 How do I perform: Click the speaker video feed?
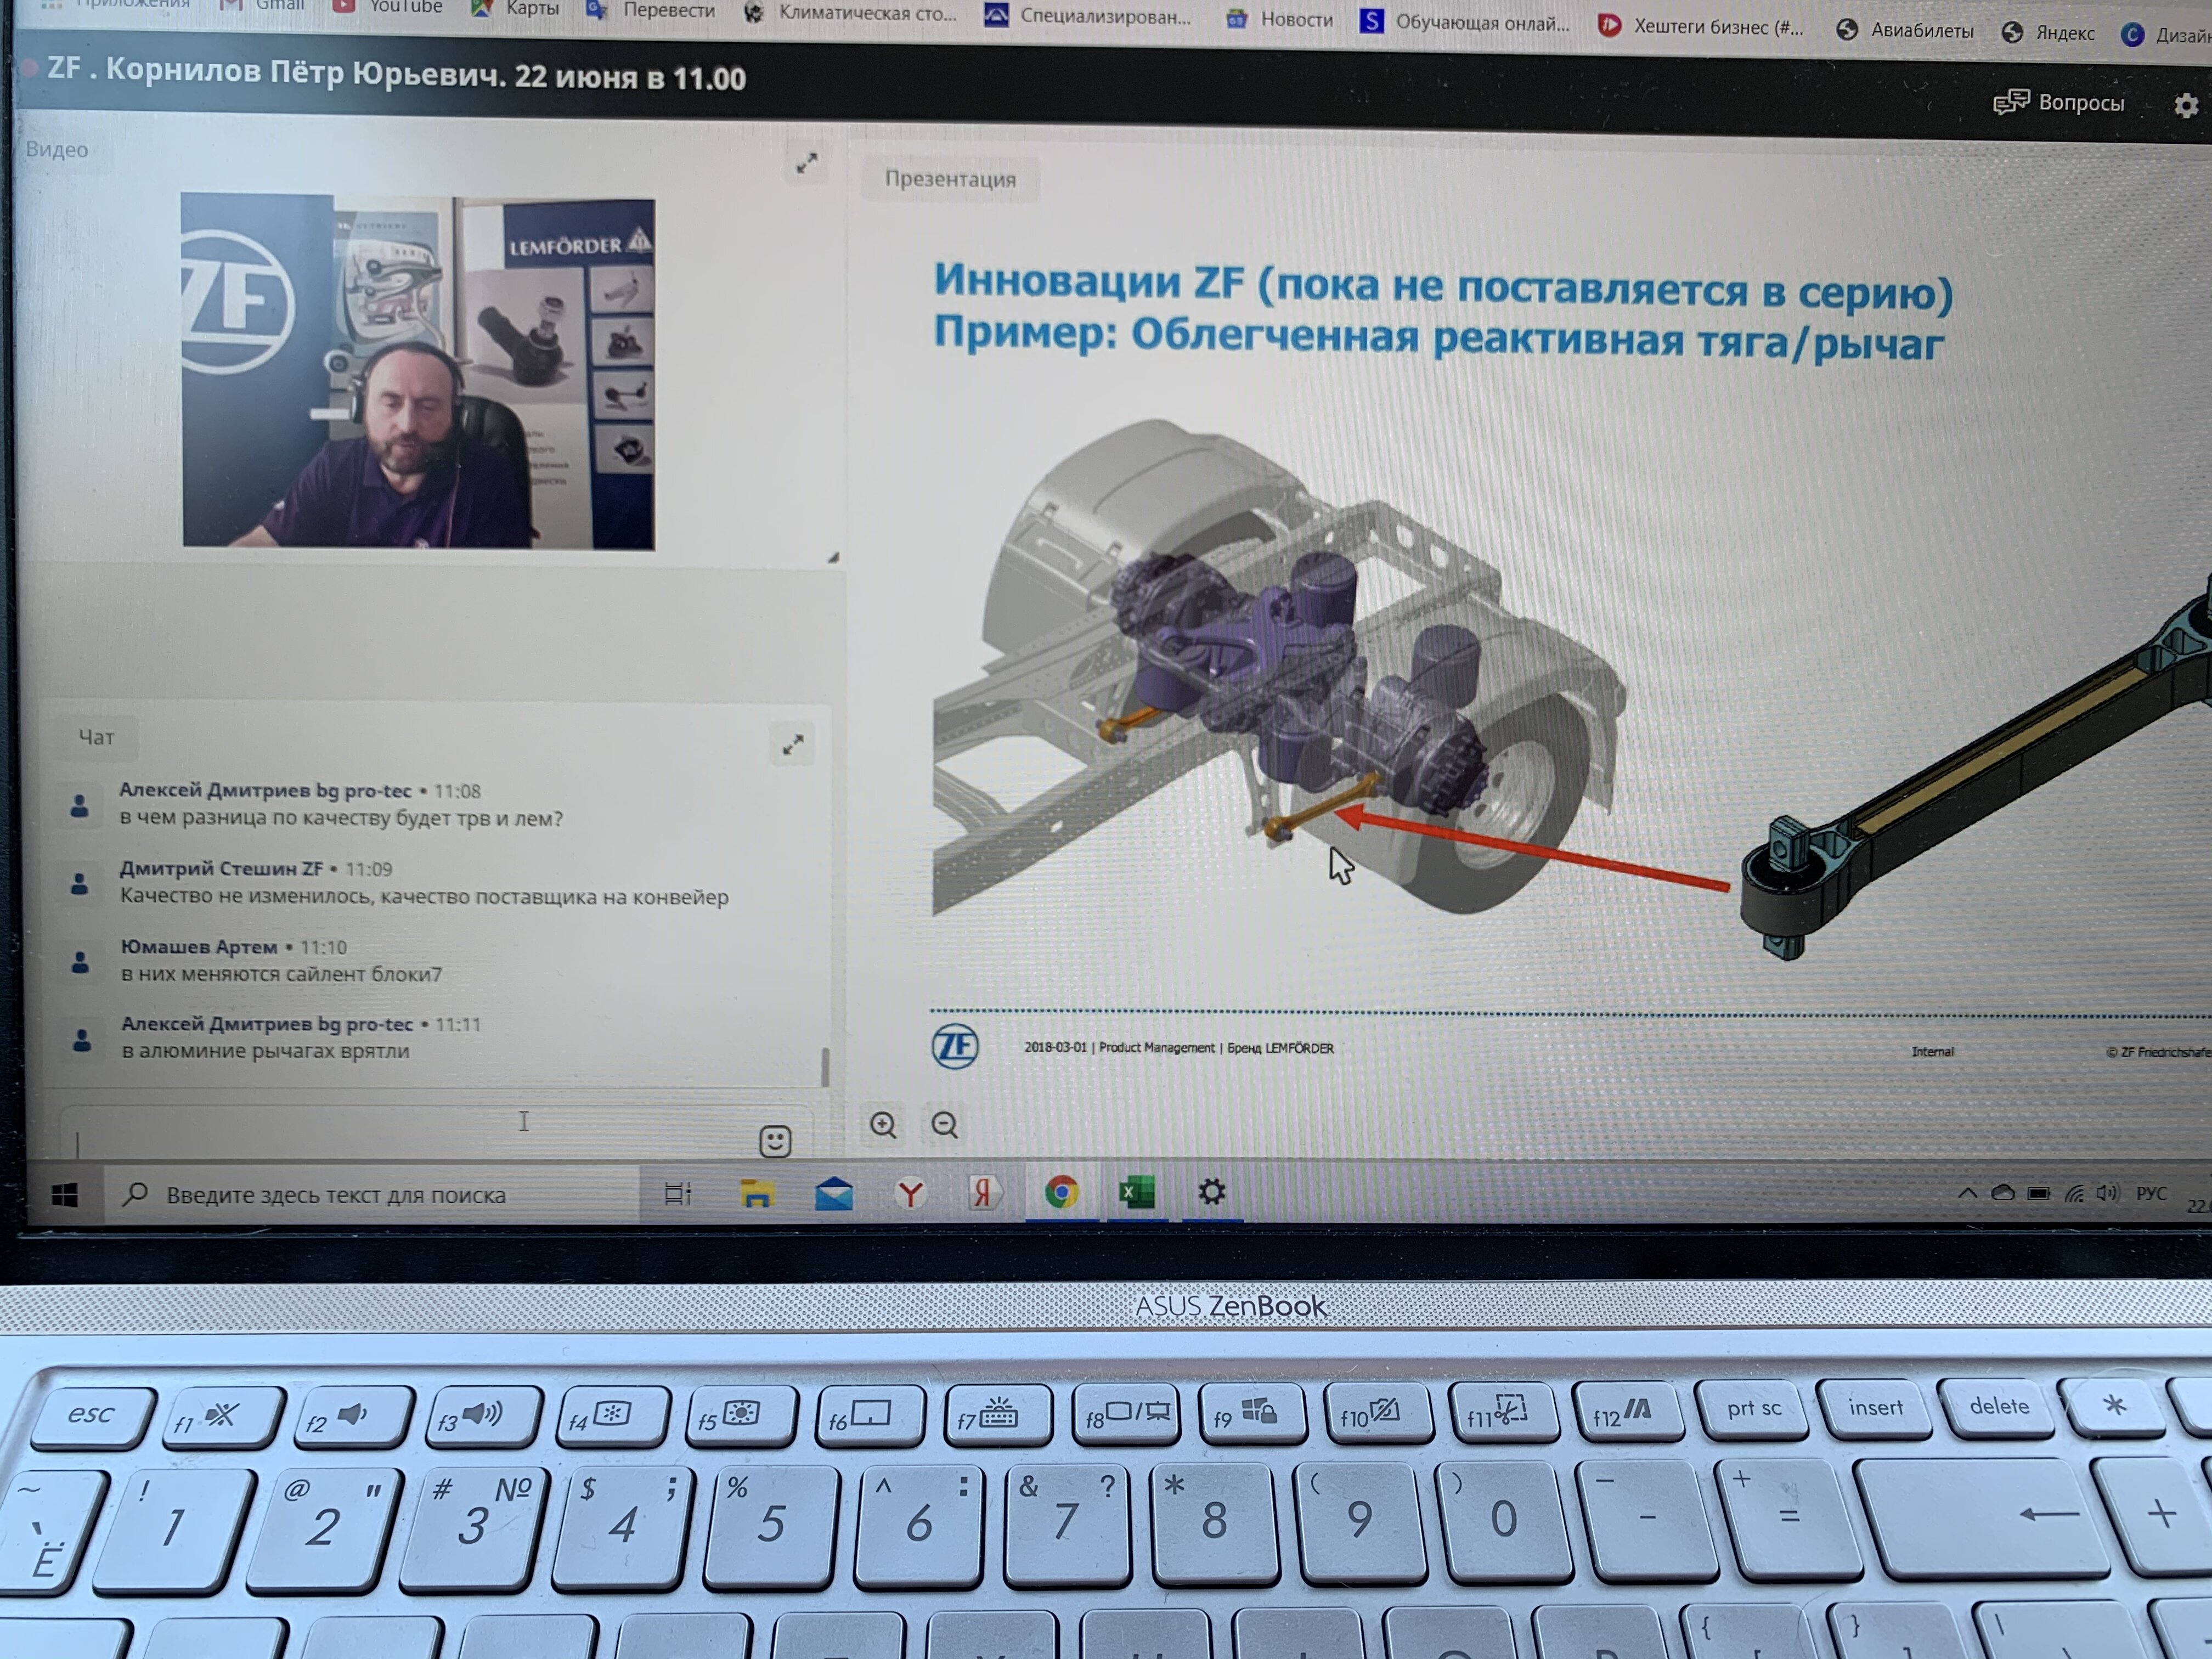(x=418, y=372)
